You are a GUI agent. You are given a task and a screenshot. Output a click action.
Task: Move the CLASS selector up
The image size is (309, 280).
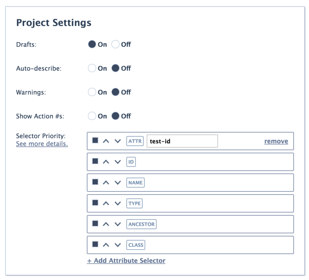(106, 245)
